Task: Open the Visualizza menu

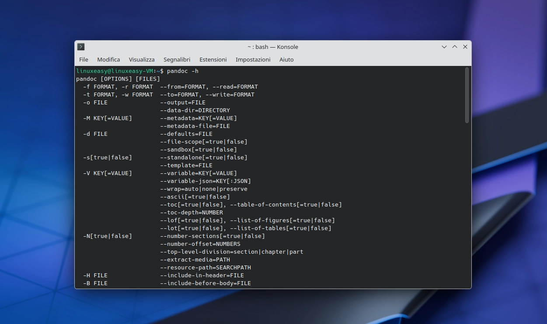Action: [x=142, y=59]
